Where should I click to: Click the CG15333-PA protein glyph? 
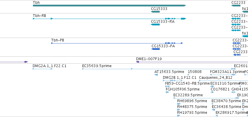[156, 49]
